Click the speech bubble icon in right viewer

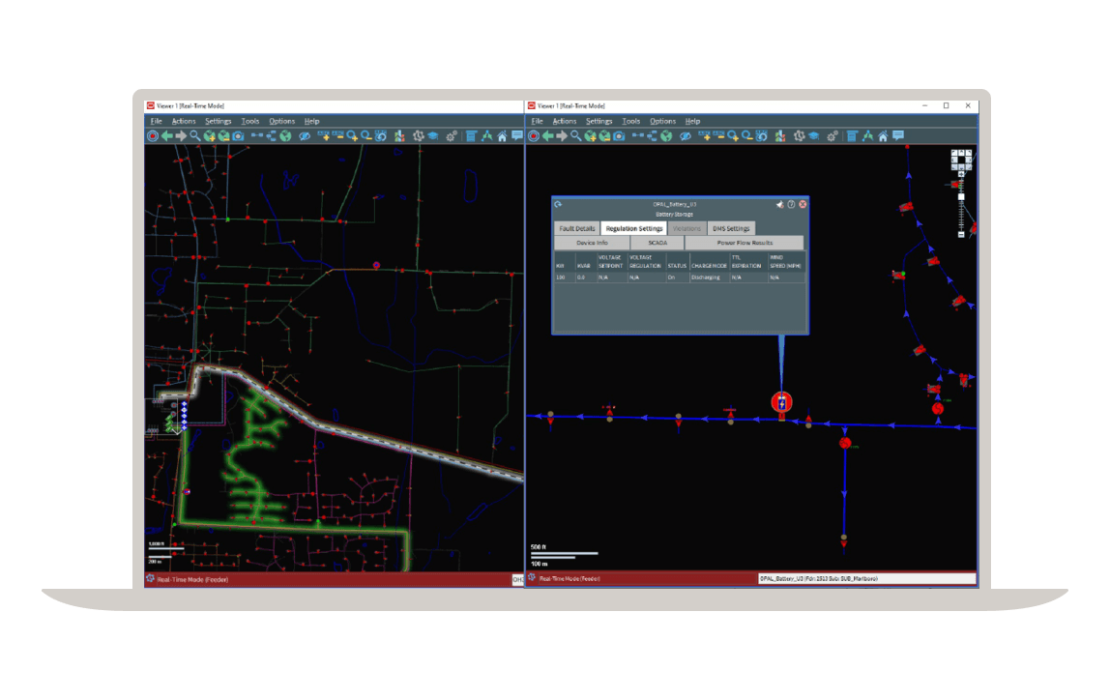pos(898,136)
